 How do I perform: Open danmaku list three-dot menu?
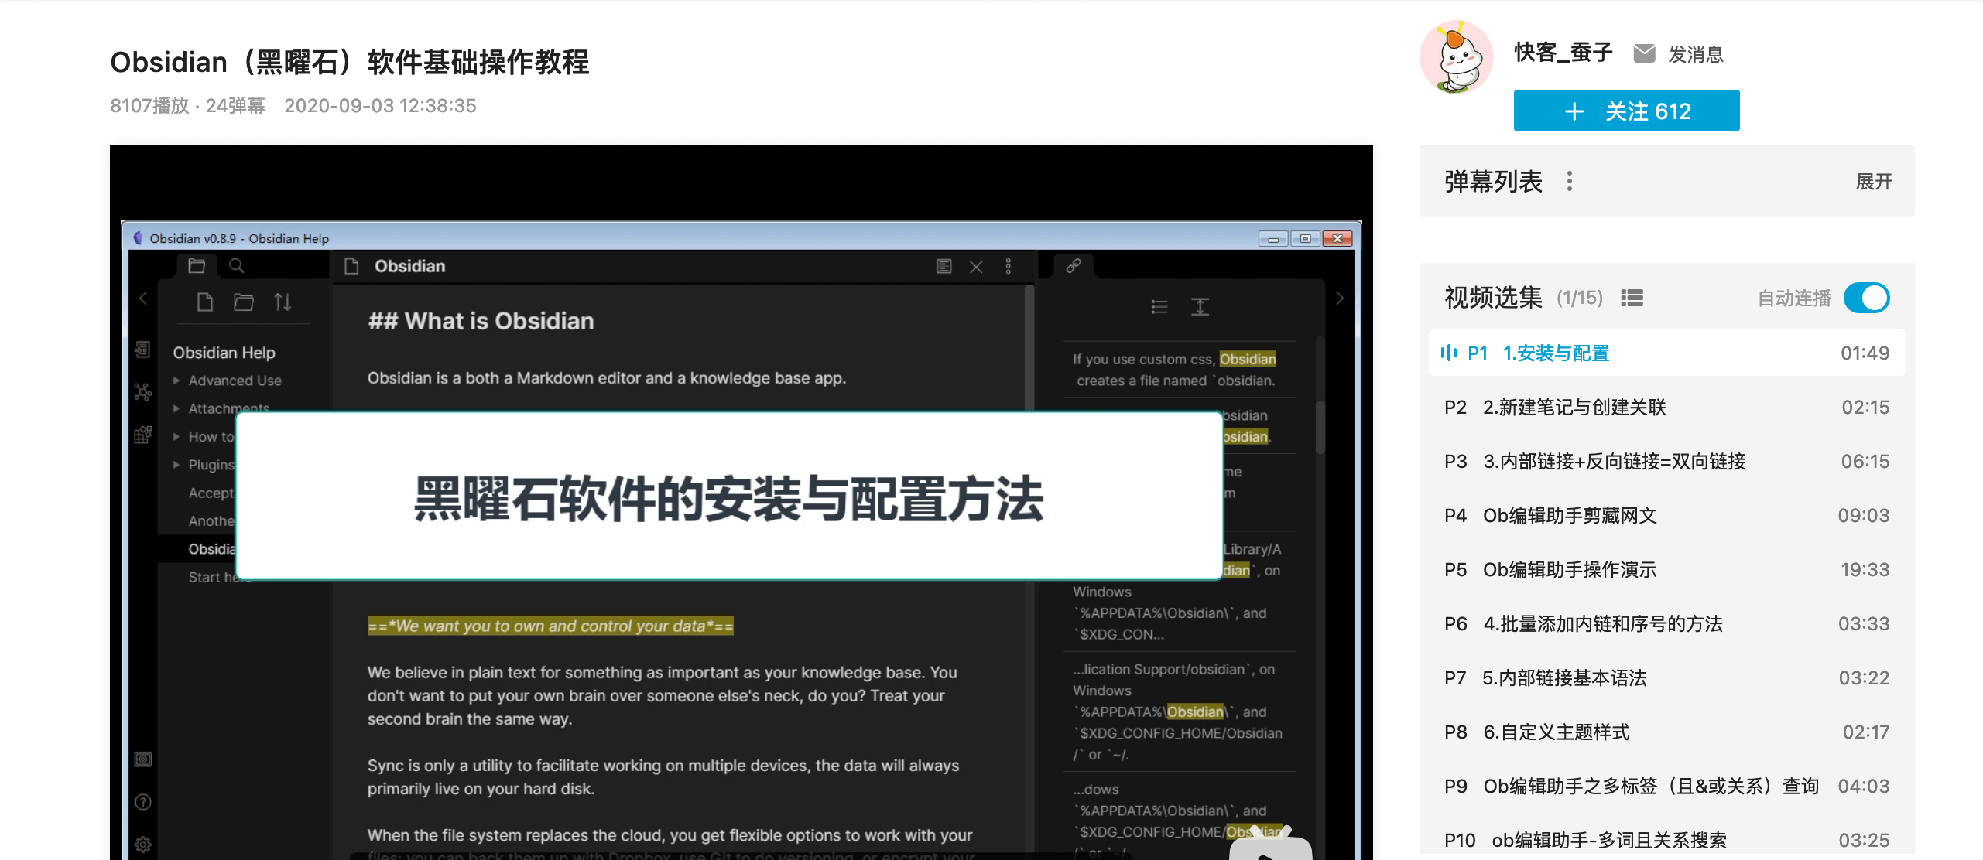click(1569, 181)
